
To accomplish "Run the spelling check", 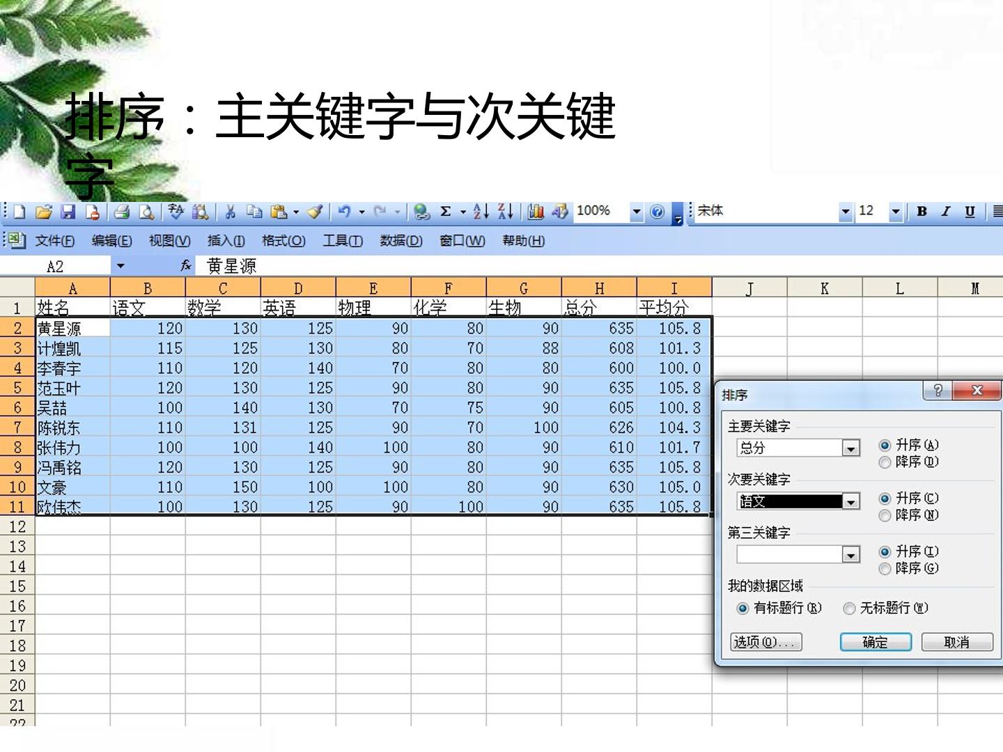I will [176, 212].
